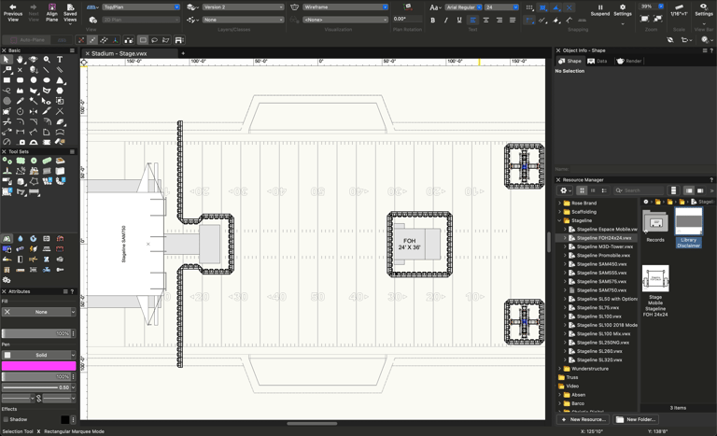Click the scale 1/16"=1' button
The image size is (717, 436).
(679, 10)
